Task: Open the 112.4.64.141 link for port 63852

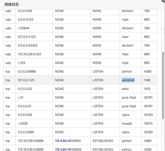Action: click(63, 149)
